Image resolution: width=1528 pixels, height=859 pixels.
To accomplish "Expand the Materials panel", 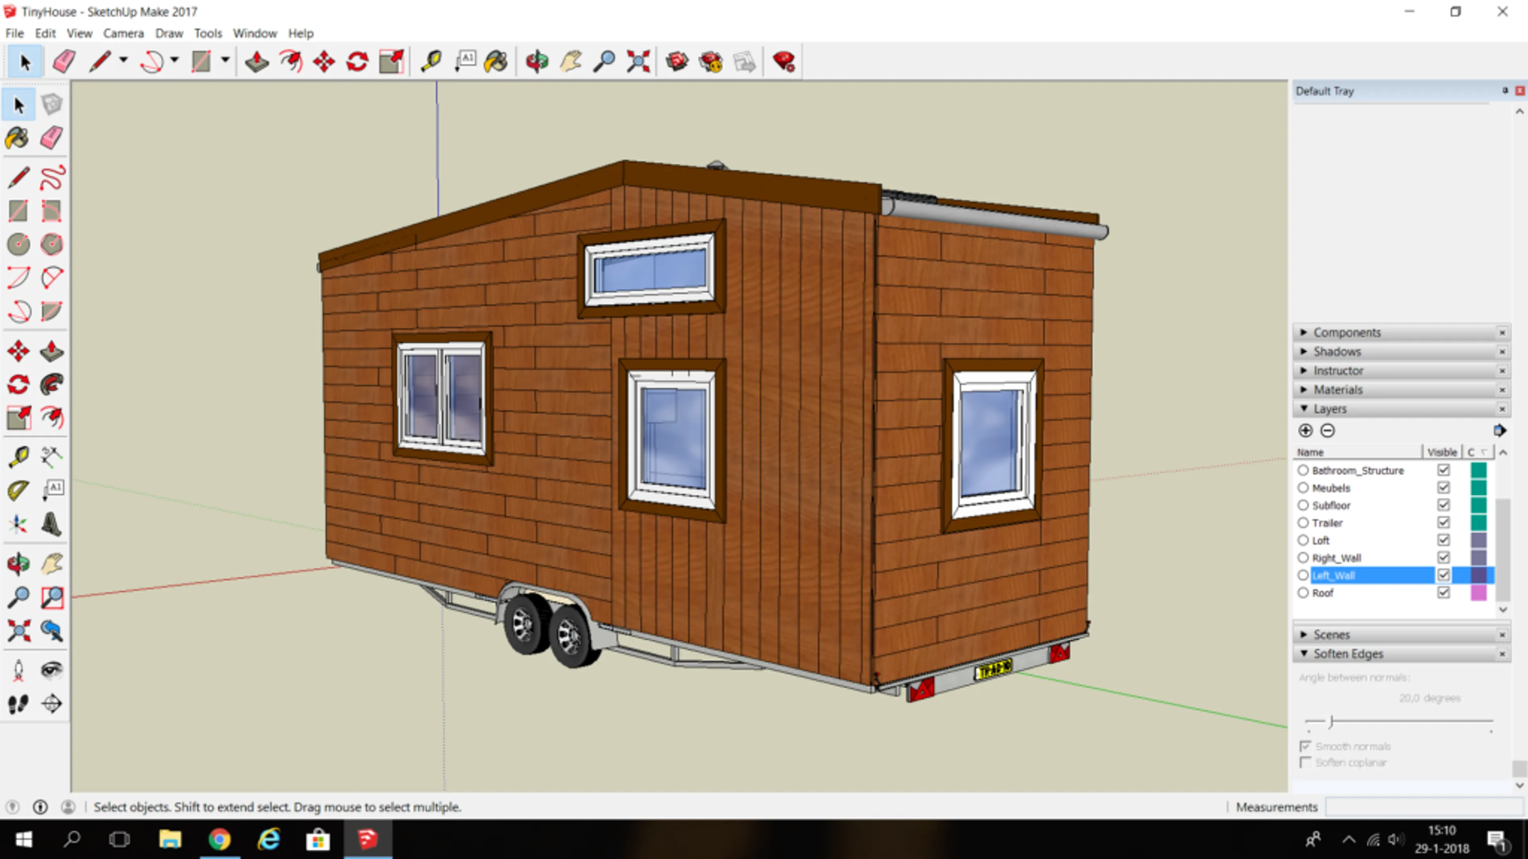I will tap(1337, 390).
